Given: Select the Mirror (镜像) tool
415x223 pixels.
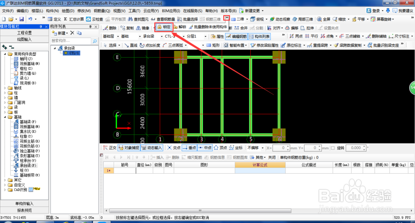Looking at the screenshot, I should 143,28.
